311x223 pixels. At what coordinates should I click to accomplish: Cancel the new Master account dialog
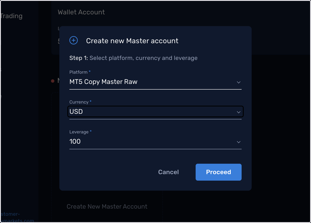coord(168,172)
